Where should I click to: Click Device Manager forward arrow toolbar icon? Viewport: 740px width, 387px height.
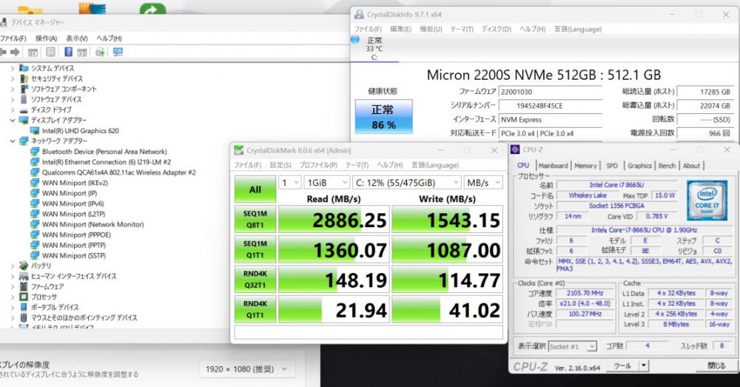tap(15, 52)
